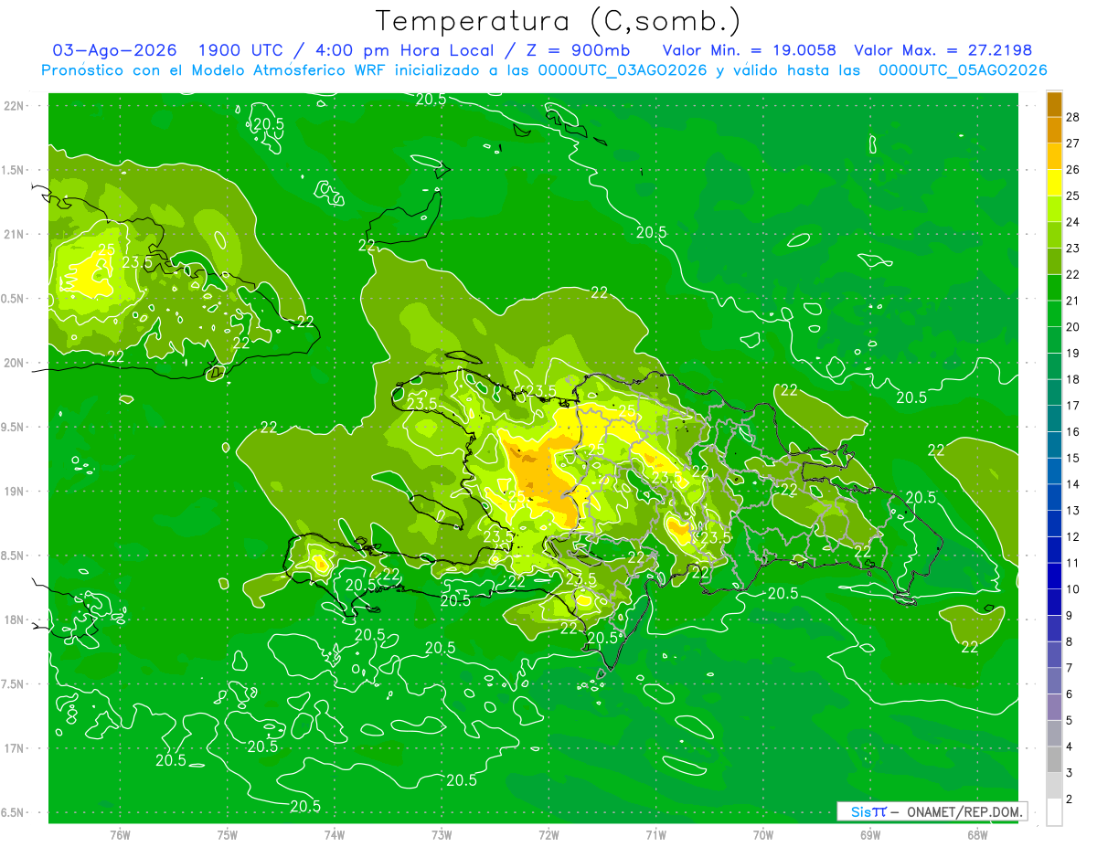
Task: Click the color scale tick label "28"
Action: tap(1073, 117)
